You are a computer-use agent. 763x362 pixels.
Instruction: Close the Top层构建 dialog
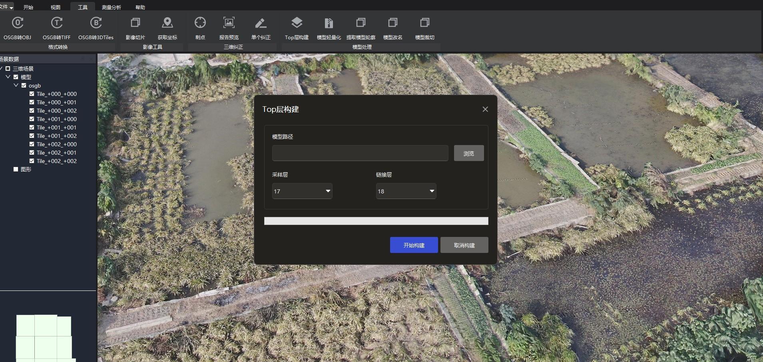coord(485,109)
